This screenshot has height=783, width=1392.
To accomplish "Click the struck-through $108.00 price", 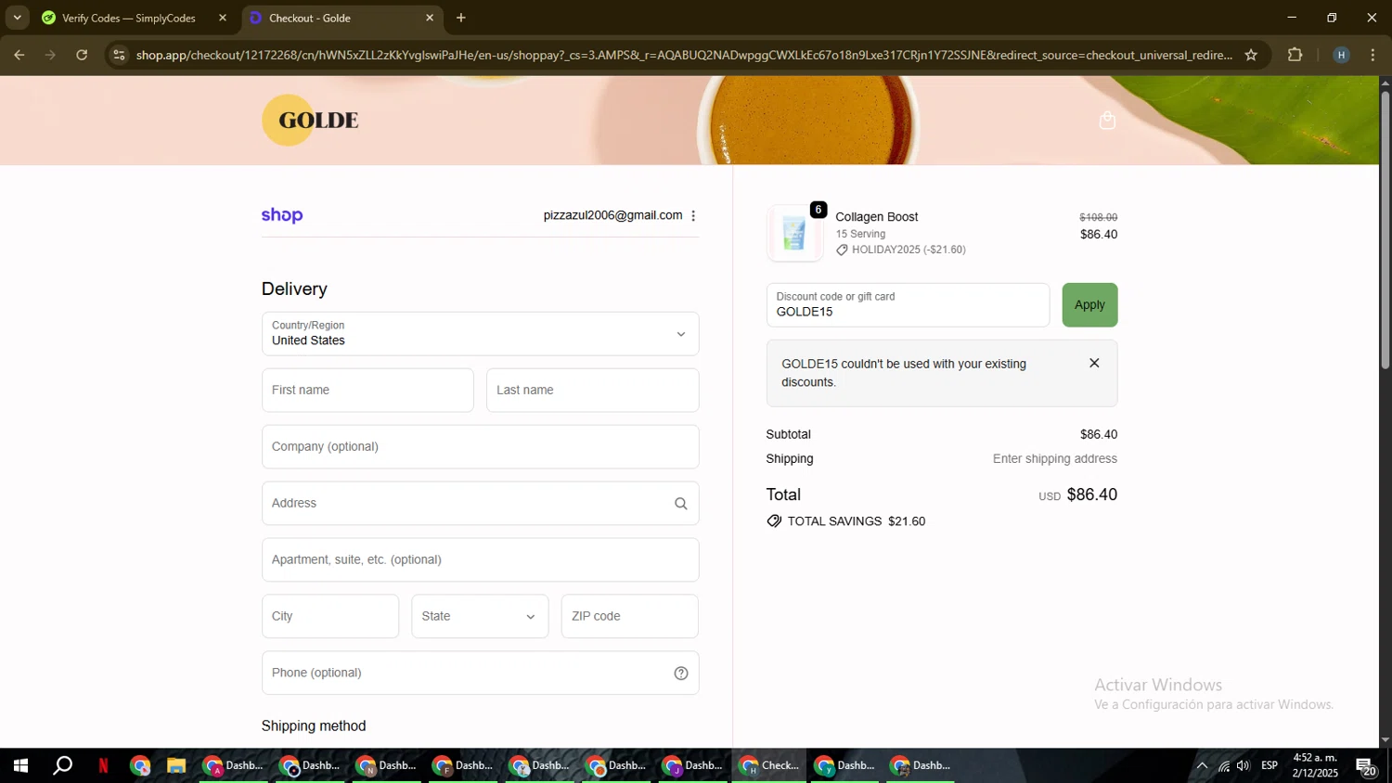I will (1098, 218).
